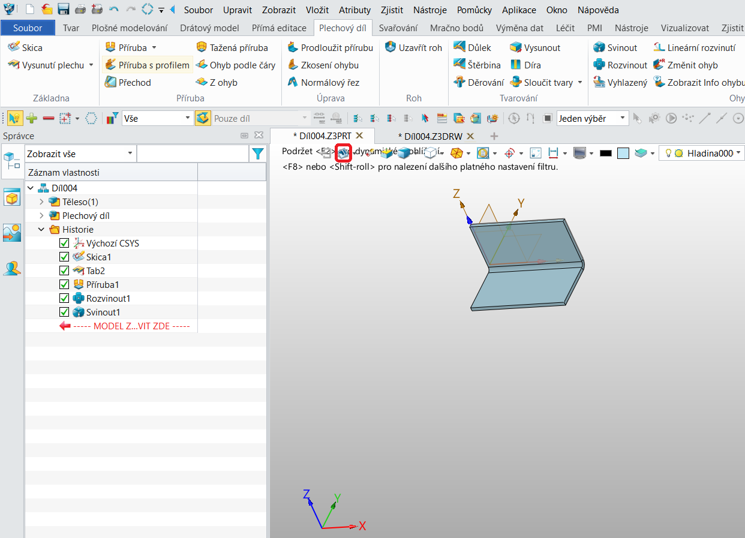Open Lineární rozvinutí tool
745x538 pixels.
coord(694,47)
